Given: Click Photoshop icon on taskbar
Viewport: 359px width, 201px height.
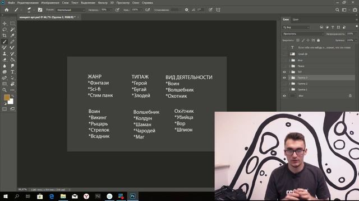Looking at the screenshot, I should point(133,196).
